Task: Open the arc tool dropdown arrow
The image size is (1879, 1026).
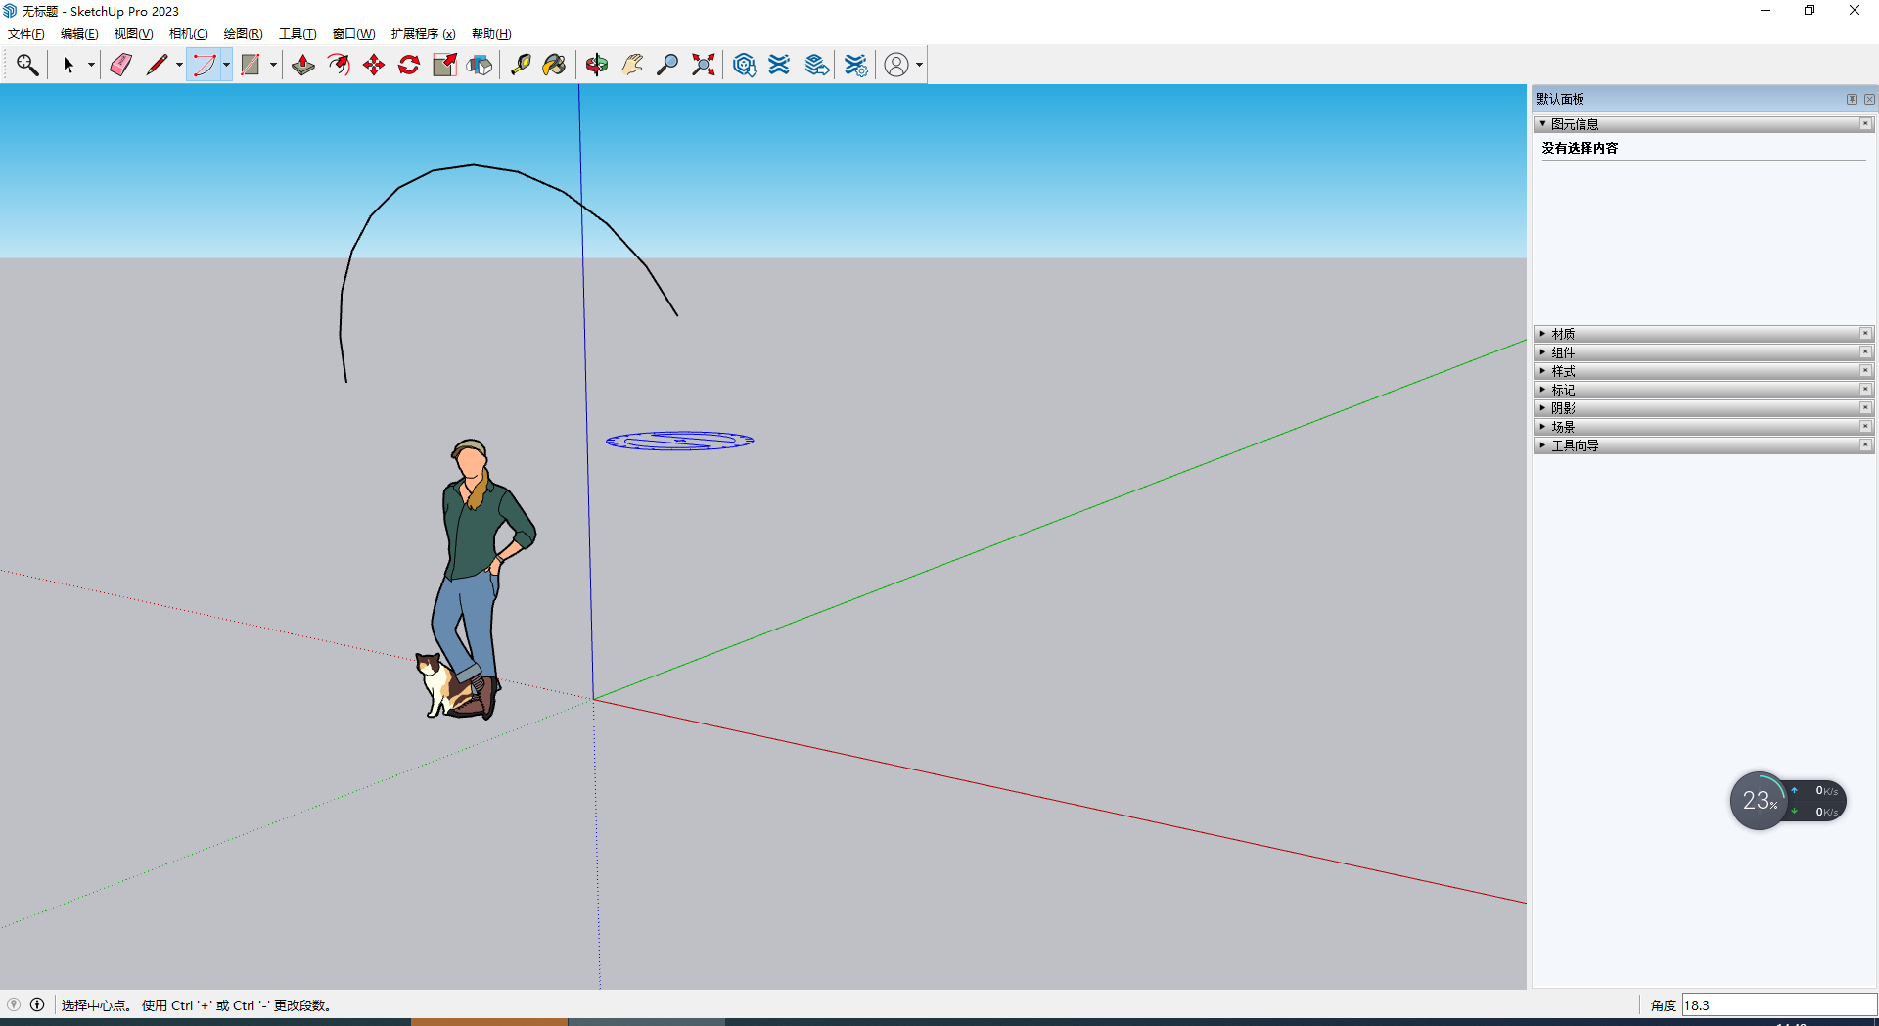Action: (x=226, y=65)
